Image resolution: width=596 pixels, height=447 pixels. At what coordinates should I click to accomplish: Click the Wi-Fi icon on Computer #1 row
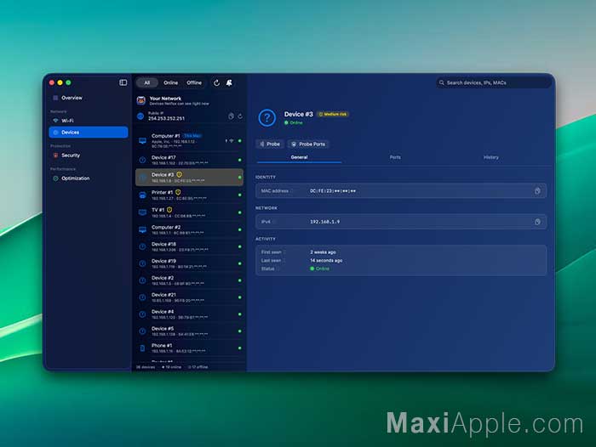pyautogui.click(x=232, y=141)
